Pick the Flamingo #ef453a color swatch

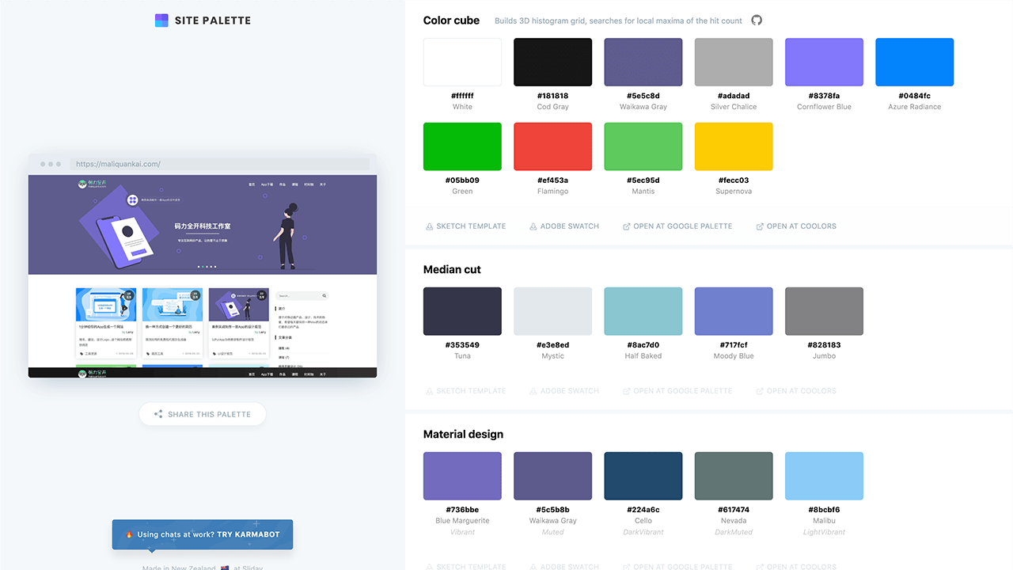point(552,146)
